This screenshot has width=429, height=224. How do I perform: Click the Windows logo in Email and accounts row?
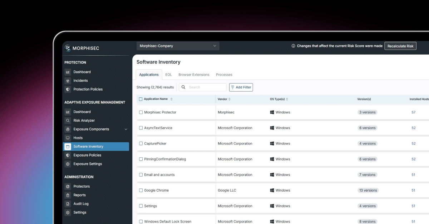[x=272, y=175]
